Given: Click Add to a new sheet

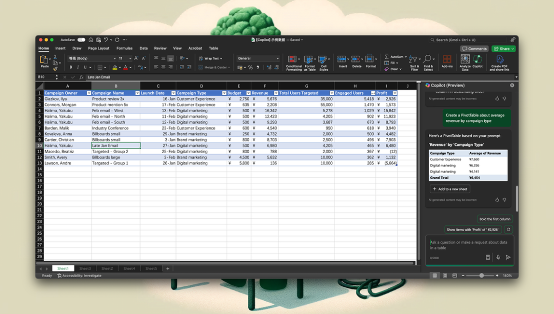Looking at the screenshot, I should (450, 189).
